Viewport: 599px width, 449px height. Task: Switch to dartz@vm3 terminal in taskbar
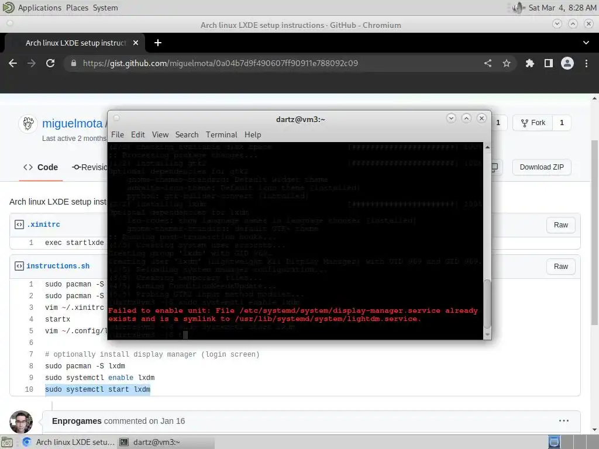pos(166,442)
